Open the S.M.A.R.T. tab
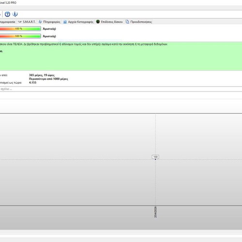Image resolution: width=242 pixels, height=242 pixels. tap(27, 22)
